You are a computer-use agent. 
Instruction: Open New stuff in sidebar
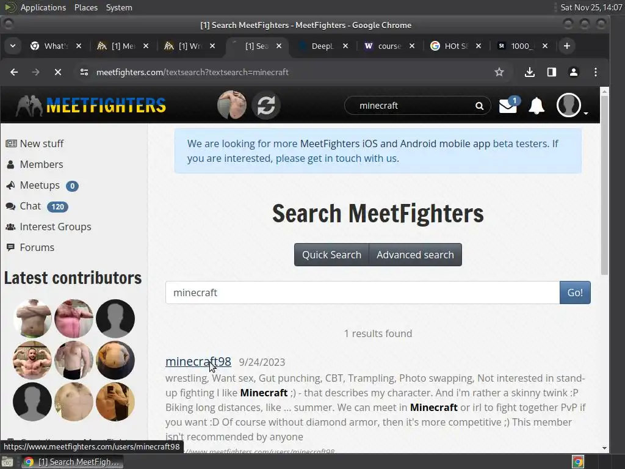[x=42, y=144]
